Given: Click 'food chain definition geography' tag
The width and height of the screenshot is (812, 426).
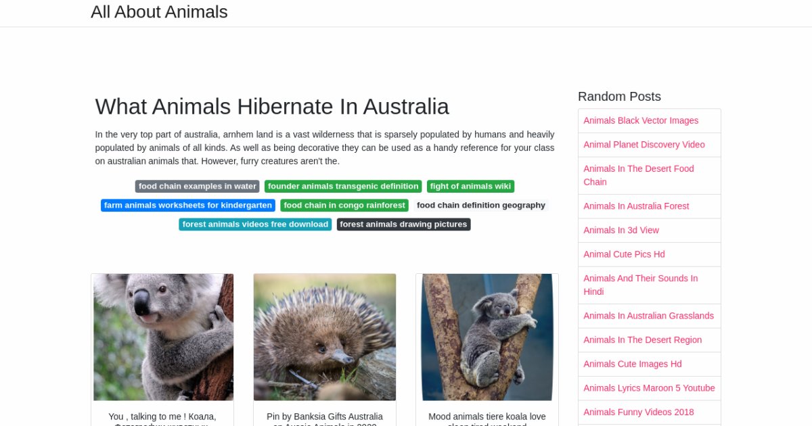Looking at the screenshot, I should (480, 206).
